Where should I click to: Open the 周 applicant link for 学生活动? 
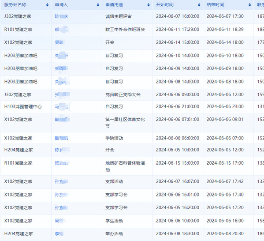coord(60,221)
